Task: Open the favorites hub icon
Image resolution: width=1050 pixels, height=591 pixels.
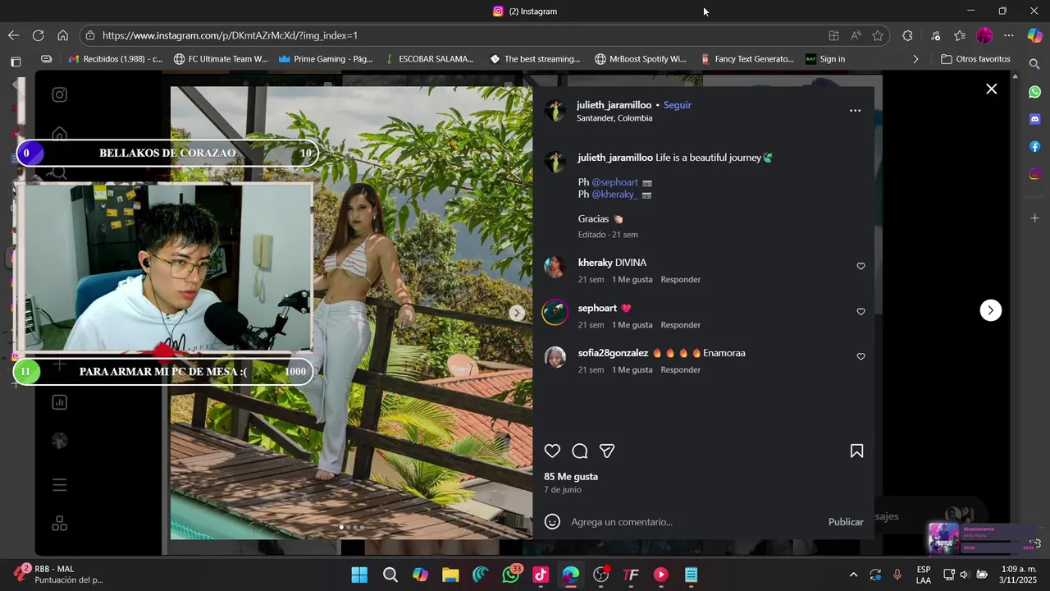Action: click(x=960, y=35)
